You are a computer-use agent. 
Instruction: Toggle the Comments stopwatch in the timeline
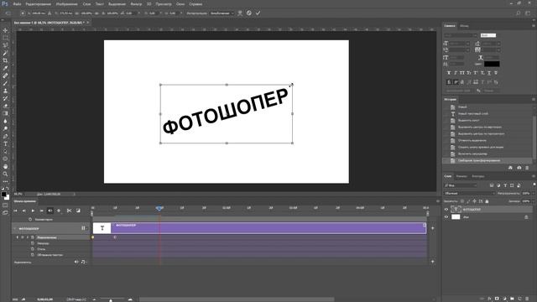point(30,219)
